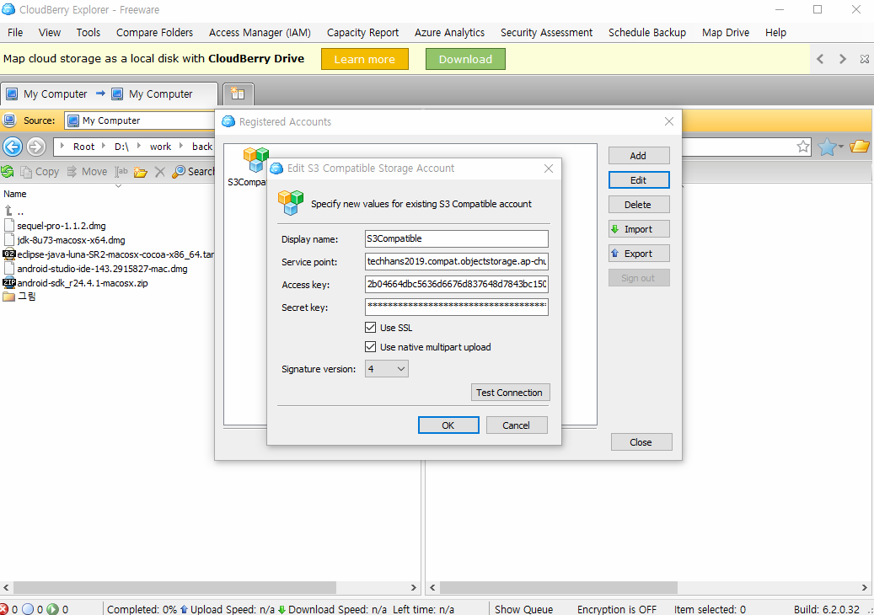Click the Display name input field
The width and height of the screenshot is (874, 615).
(x=457, y=238)
